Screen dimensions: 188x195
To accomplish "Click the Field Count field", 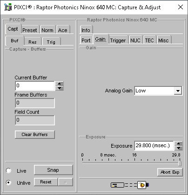I will pos(35,120).
